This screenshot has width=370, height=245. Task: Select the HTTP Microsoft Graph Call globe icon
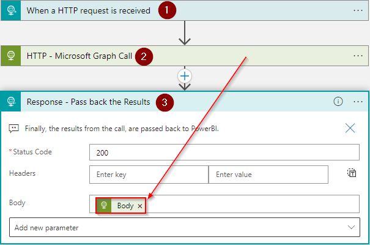tap(11, 56)
